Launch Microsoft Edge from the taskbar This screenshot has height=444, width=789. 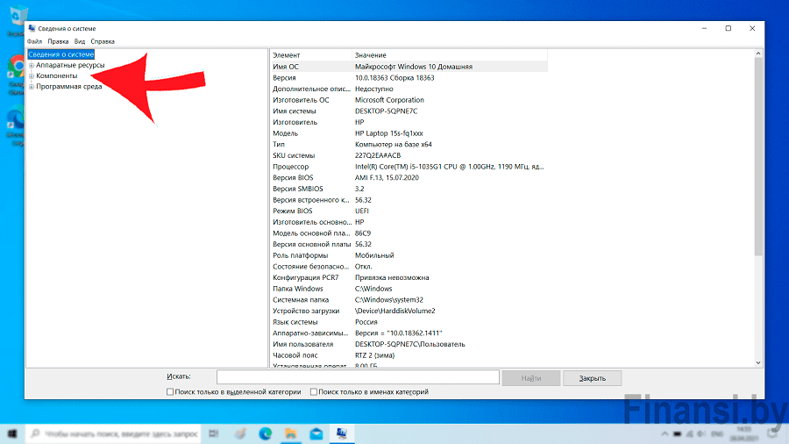point(265,433)
